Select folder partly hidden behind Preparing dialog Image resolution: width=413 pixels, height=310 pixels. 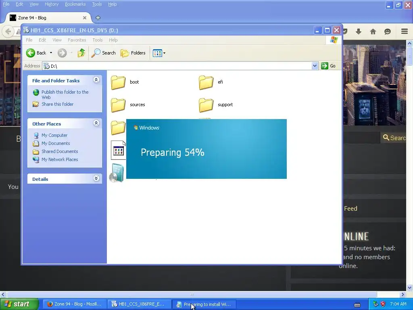pos(118,128)
